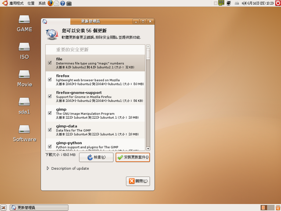Click the update list scrollbar handle

[148, 54]
